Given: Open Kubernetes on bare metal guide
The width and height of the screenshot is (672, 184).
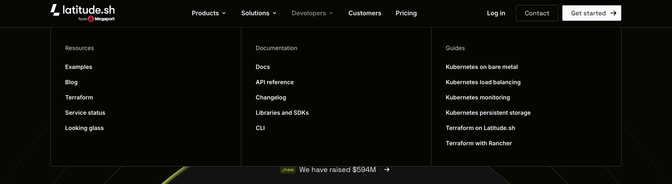Looking at the screenshot, I should 482,67.
